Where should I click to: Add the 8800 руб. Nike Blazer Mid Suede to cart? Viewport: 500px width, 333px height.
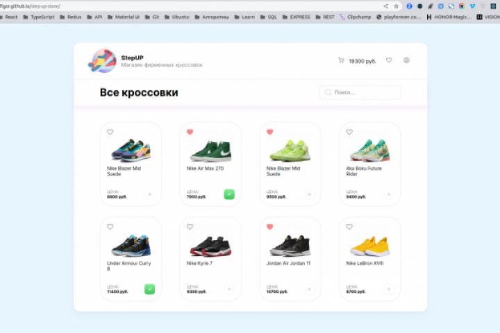(149, 194)
